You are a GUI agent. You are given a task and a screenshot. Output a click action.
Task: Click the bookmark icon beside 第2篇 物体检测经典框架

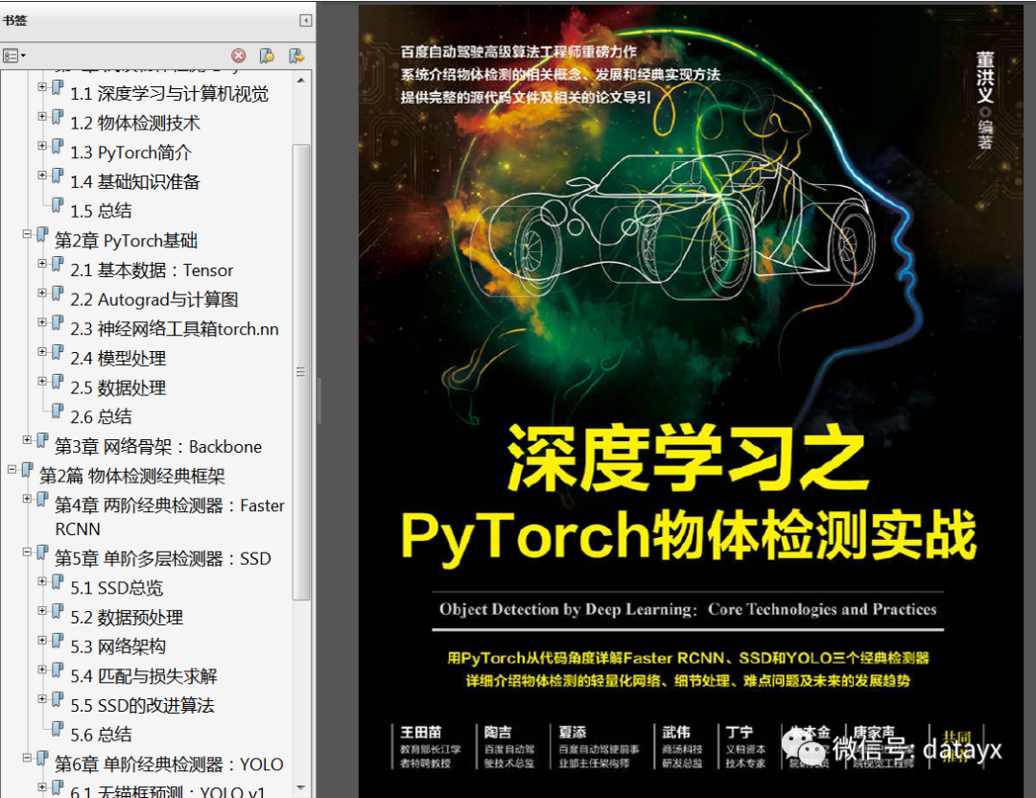pos(27,469)
